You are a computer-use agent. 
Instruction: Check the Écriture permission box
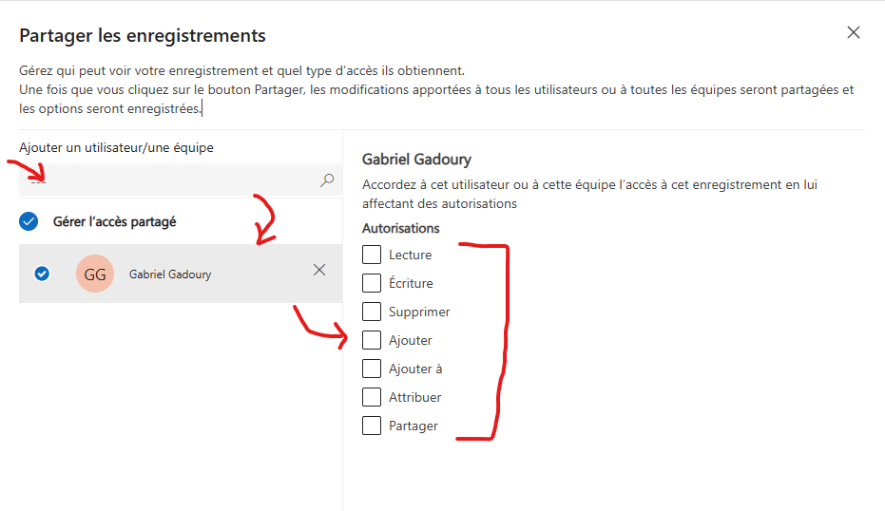[x=372, y=283]
